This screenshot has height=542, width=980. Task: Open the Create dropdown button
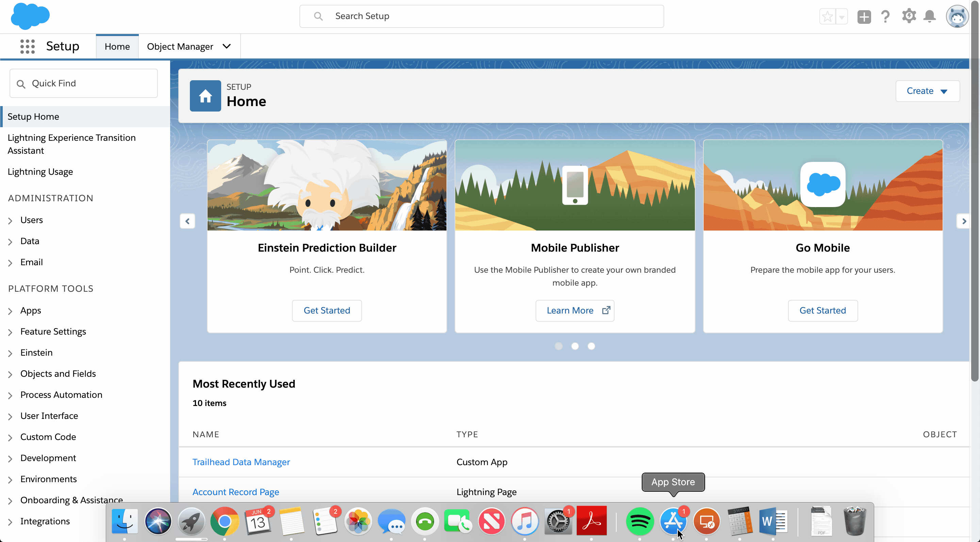pyautogui.click(x=927, y=91)
